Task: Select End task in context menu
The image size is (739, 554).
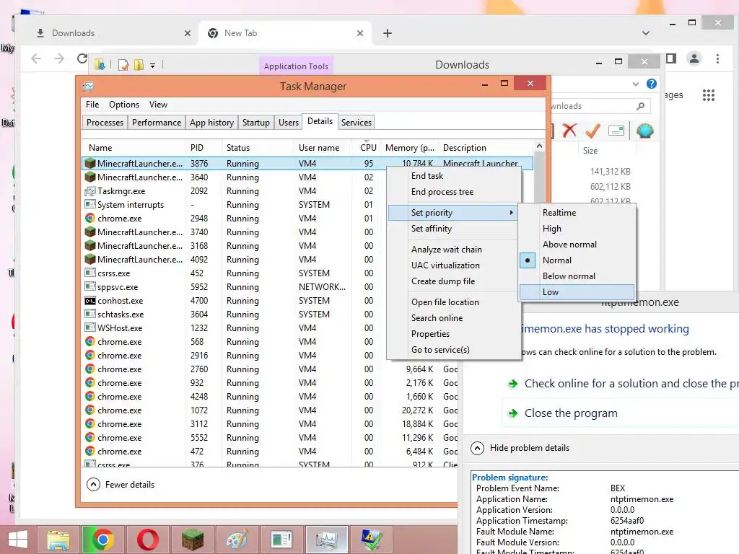Action: click(454, 176)
